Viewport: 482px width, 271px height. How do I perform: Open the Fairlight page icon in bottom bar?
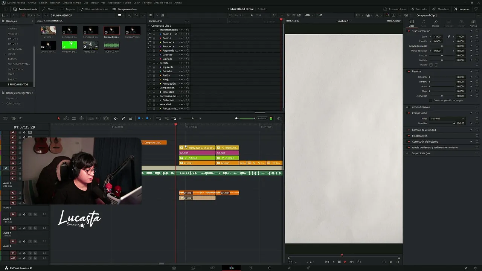pyautogui.click(x=289, y=268)
